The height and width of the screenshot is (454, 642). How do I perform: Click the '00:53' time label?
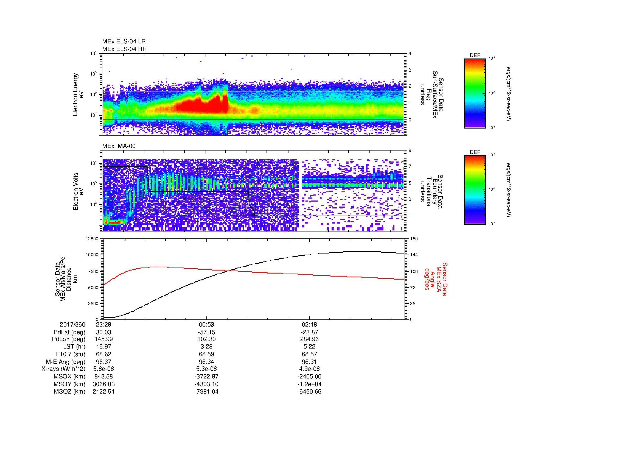tap(206, 325)
